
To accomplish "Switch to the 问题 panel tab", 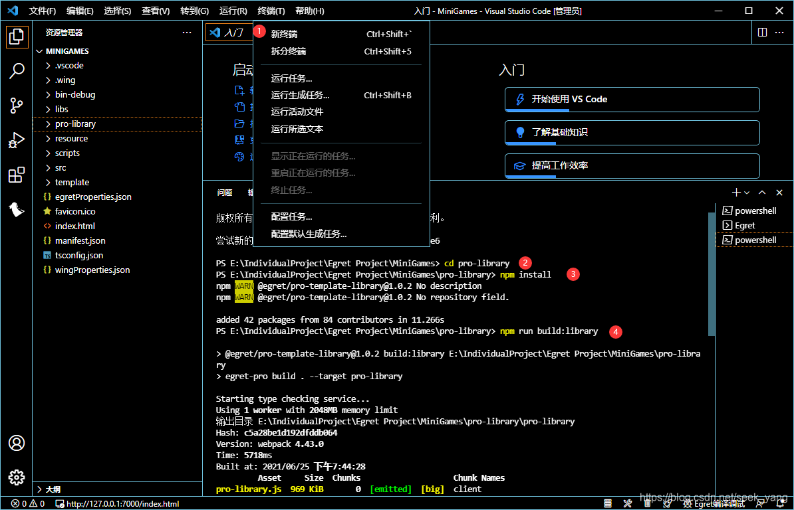I will [x=224, y=192].
